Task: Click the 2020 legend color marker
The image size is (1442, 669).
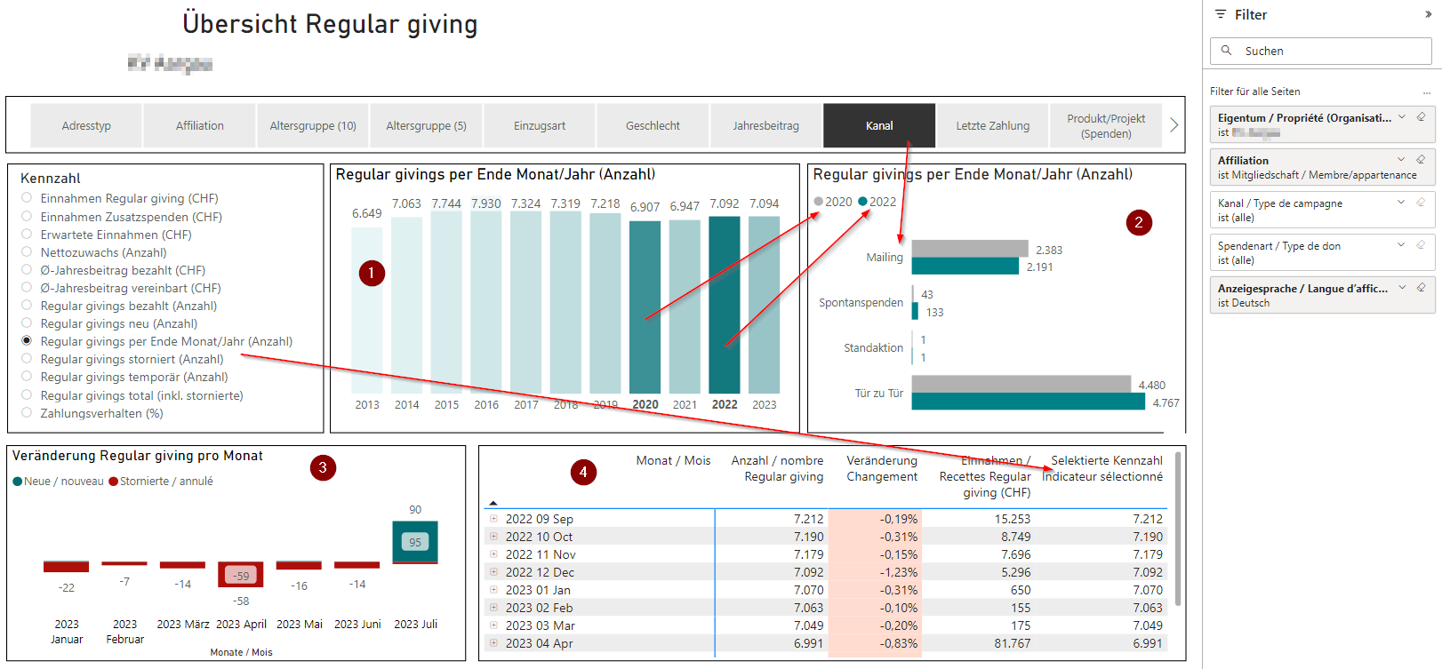Action: coord(818,202)
